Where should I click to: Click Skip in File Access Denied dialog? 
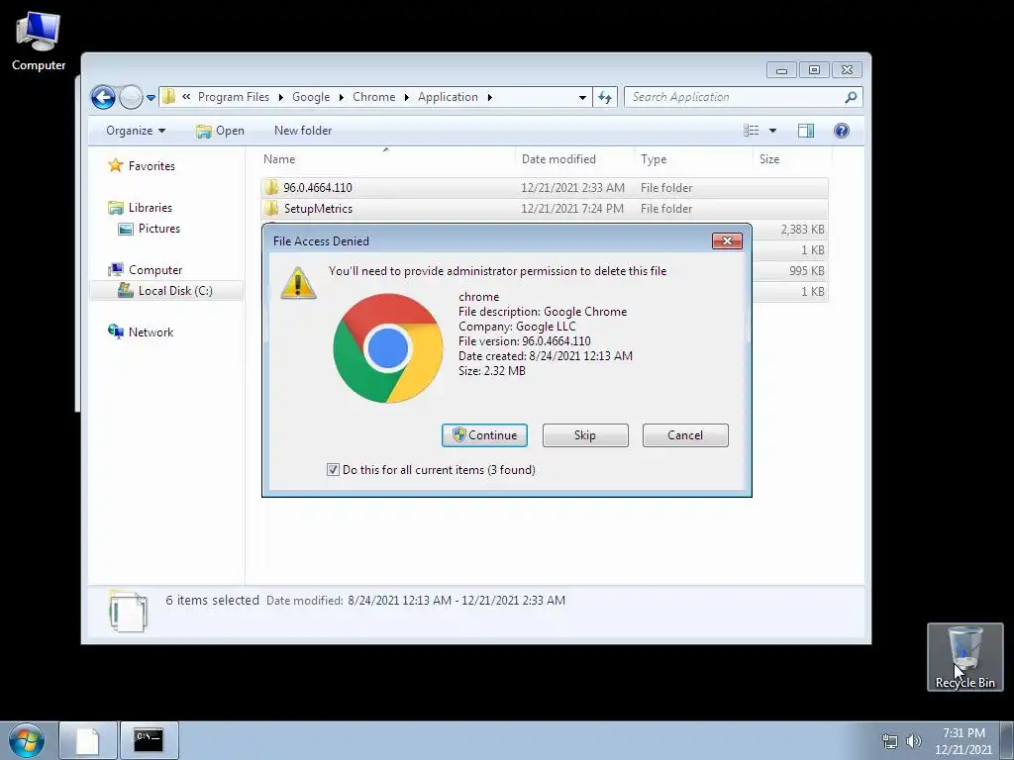(x=585, y=435)
